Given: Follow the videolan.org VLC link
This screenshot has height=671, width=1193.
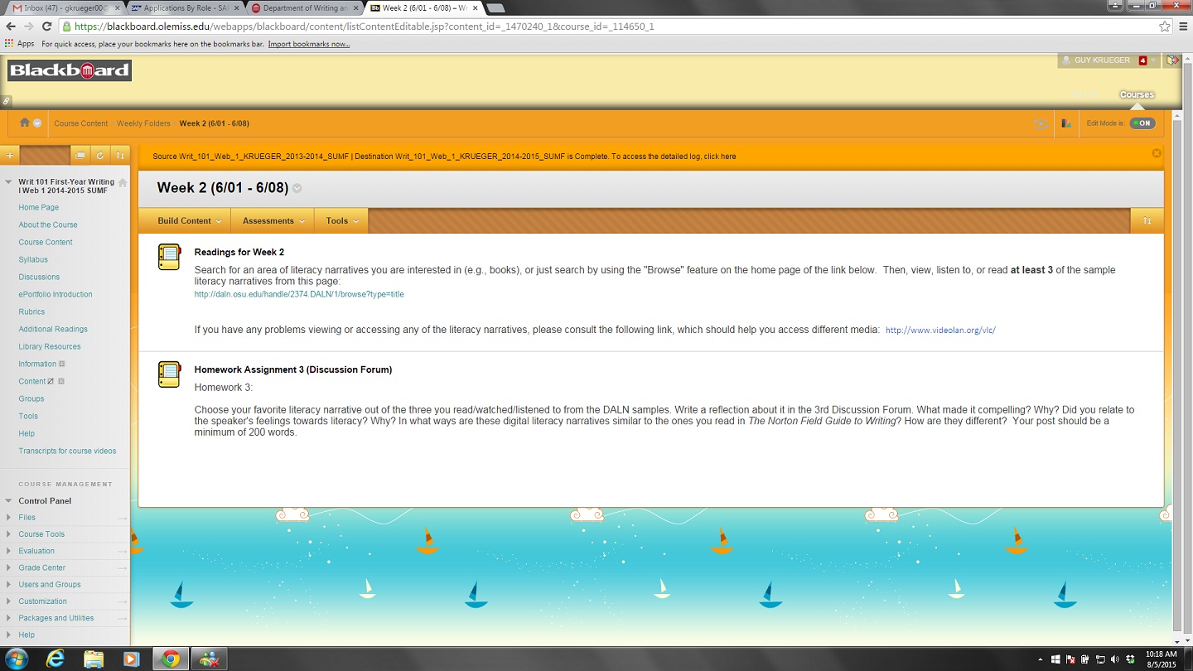Looking at the screenshot, I should (x=940, y=330).
